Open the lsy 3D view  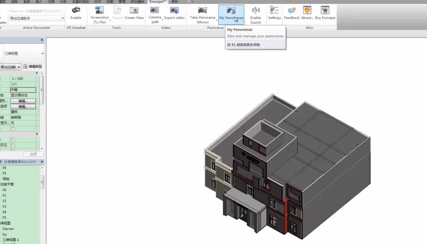tap(5, 234)
